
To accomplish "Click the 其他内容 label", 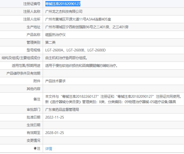I will pos(33,89).
